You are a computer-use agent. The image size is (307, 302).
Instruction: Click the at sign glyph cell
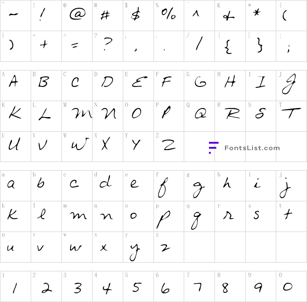(77, 16)
